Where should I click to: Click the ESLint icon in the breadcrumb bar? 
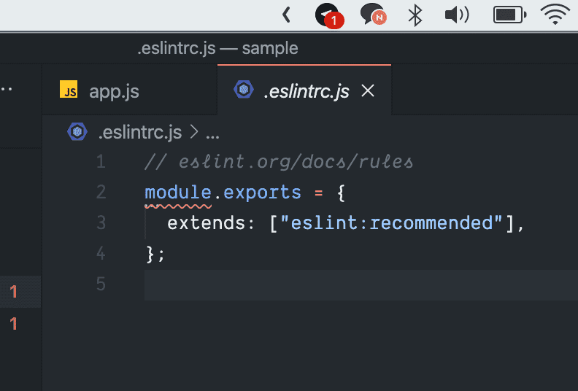tap(77, 131)
